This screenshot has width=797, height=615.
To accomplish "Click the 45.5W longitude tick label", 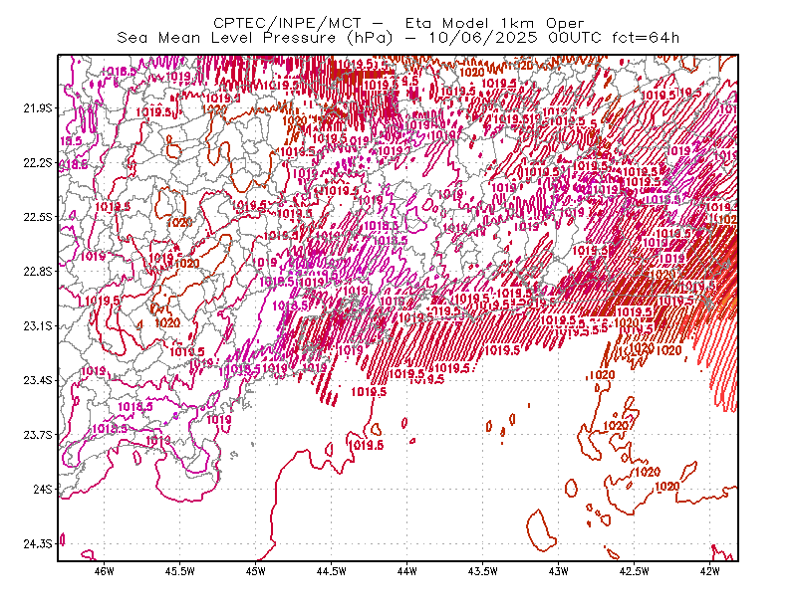I will click(x=180, y=571).
